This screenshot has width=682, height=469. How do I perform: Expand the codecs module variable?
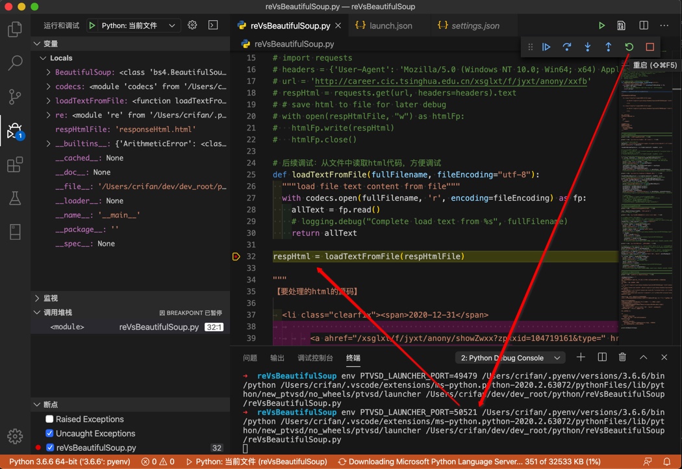point(48,86)
